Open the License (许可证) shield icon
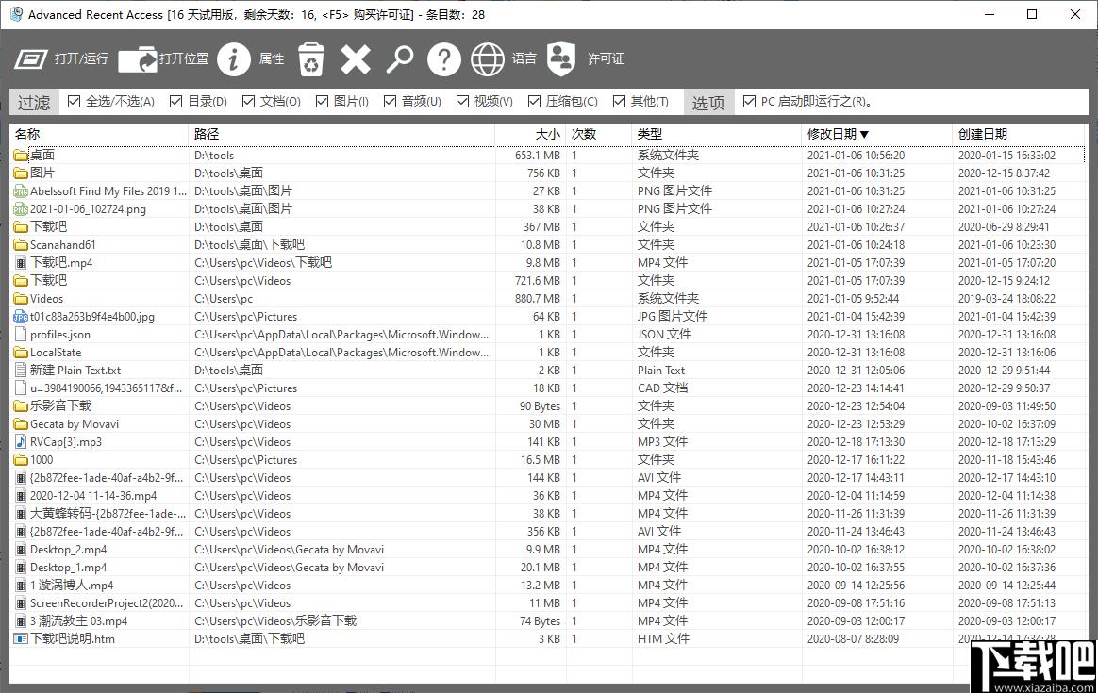1098x693 pixels. pyautogui.click(x=561, y=59)
